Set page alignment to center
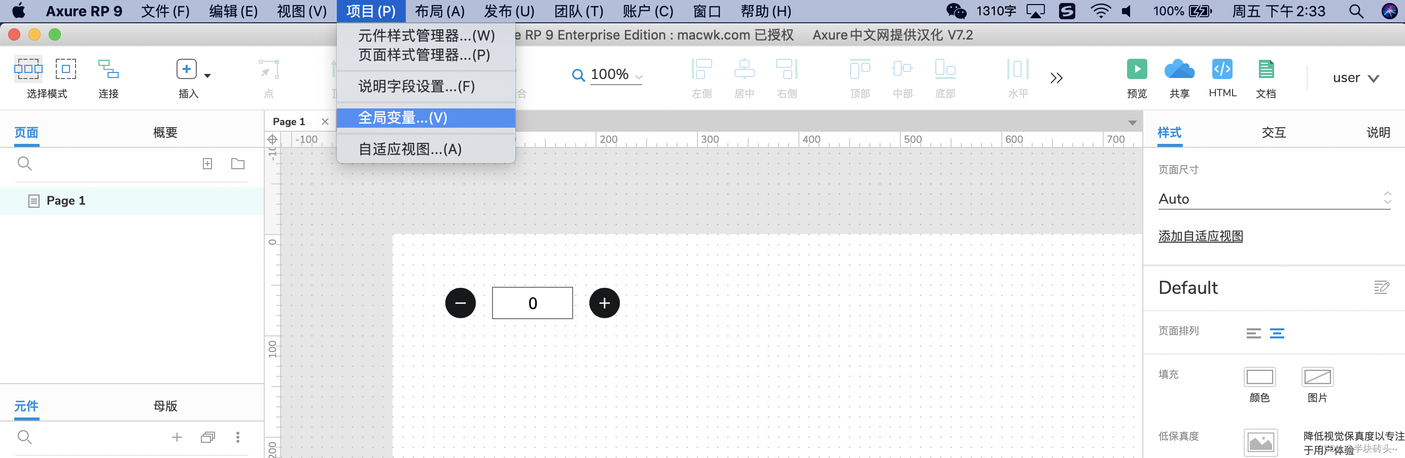This screenshot has width=1405, height=458. pyautogui.click(x=1277, y=333)
